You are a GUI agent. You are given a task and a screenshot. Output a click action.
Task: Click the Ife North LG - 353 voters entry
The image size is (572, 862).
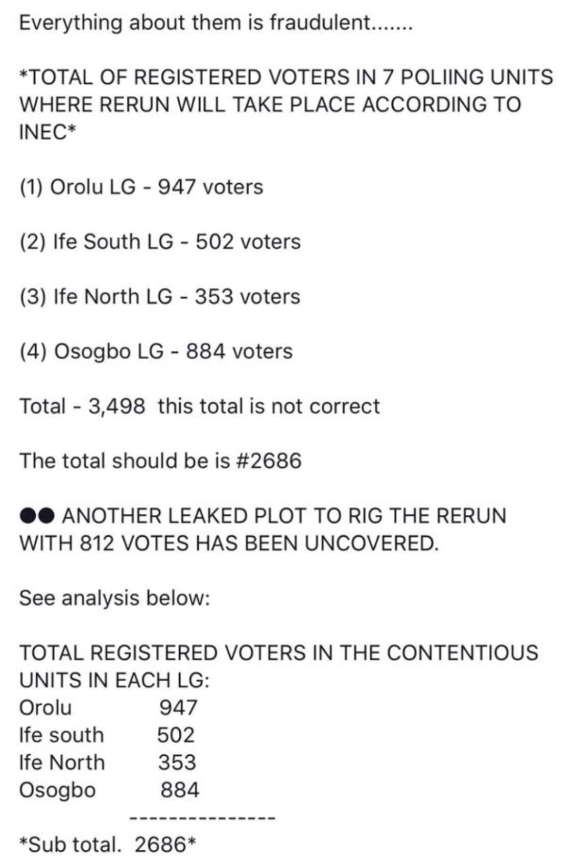tap(160, 297)
